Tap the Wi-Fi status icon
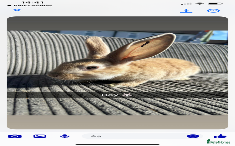Image resolution: width=235 pixels, height=146 pixels. (199, 3)
